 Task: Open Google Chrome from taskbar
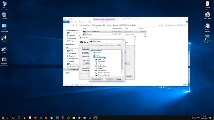(79, 118)
